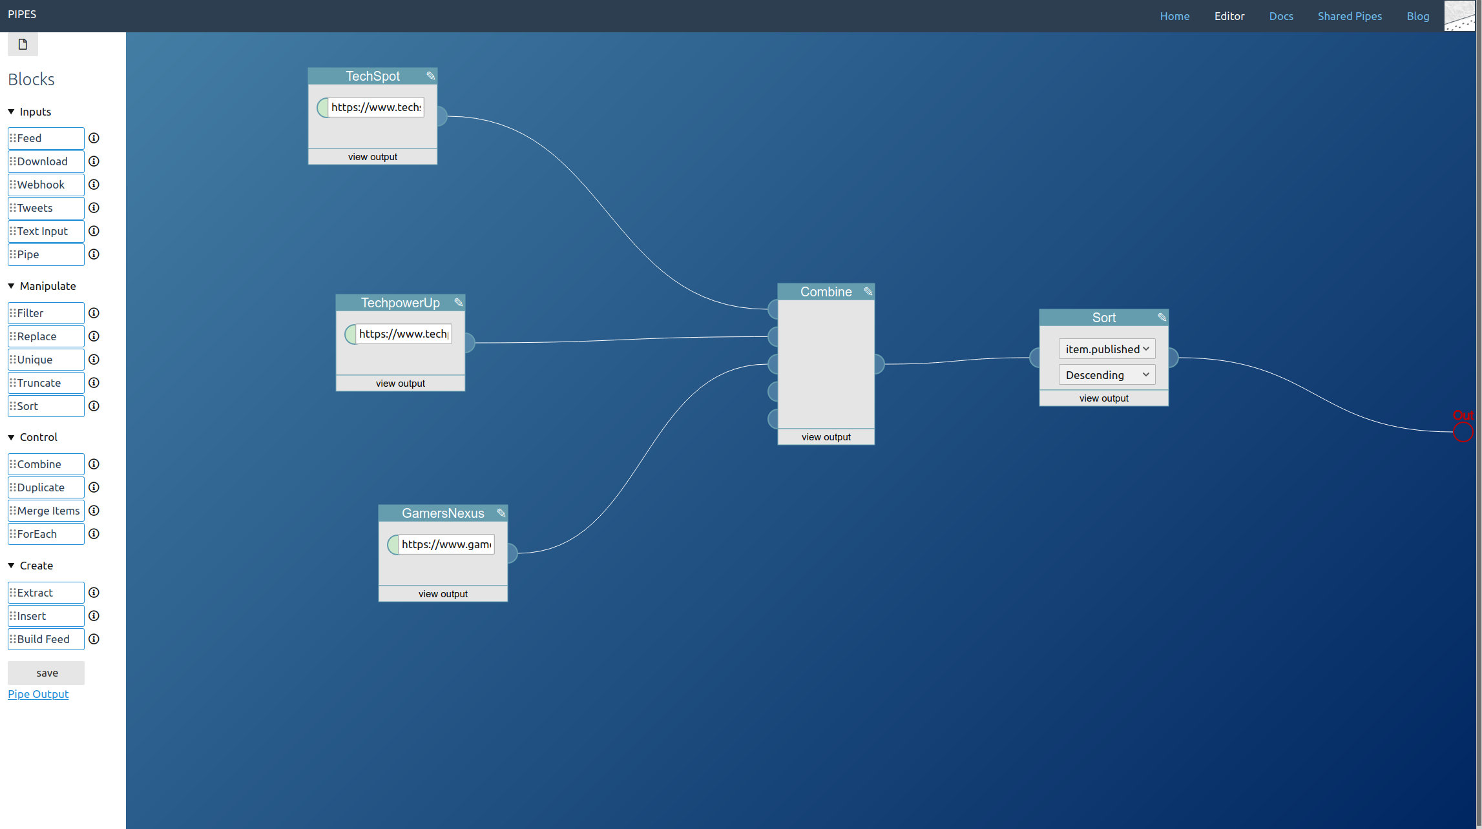Click the GamersNexus feed URL field
This screenshot has width=1482, height=829.
pyautogui.click(x=446, y=544)
